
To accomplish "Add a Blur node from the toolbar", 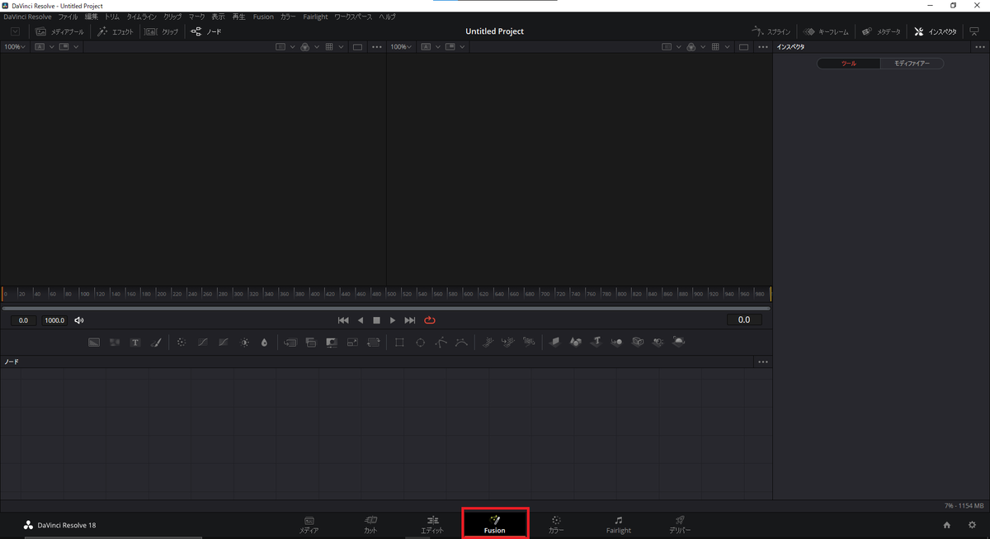I will point(264,342).
